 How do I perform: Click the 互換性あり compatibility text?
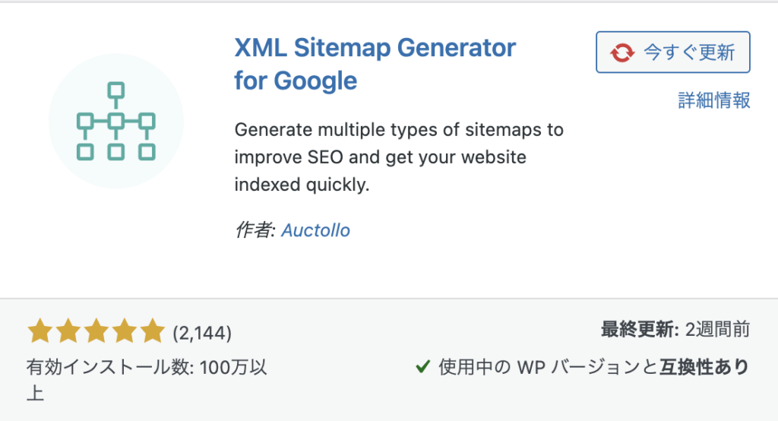[704, 367]
